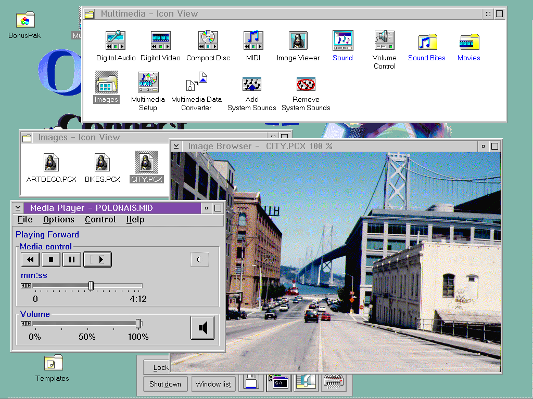Image resolution: width=533 pixels, height=399 pixels.
Task: Open the Compact Disc player icon
Action: (208, 41)
